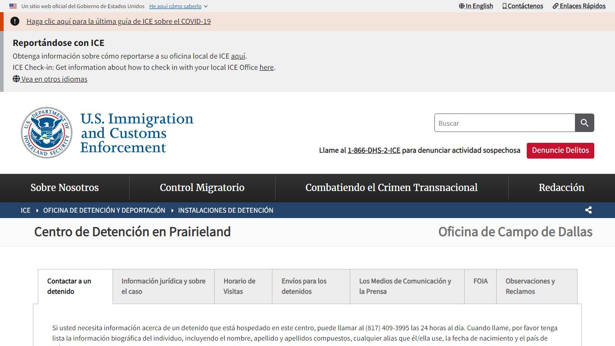The width and height of the screenshot is (615, 346).
Task: Go to Oficina de Detención y Deportación breadcrumb
Action: point(104,210)
